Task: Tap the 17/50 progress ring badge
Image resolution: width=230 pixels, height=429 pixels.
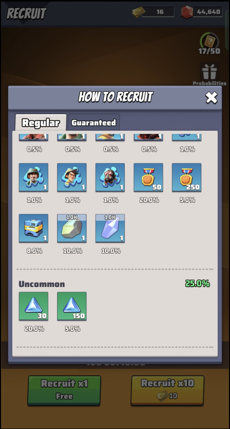Action: point(209,44)
